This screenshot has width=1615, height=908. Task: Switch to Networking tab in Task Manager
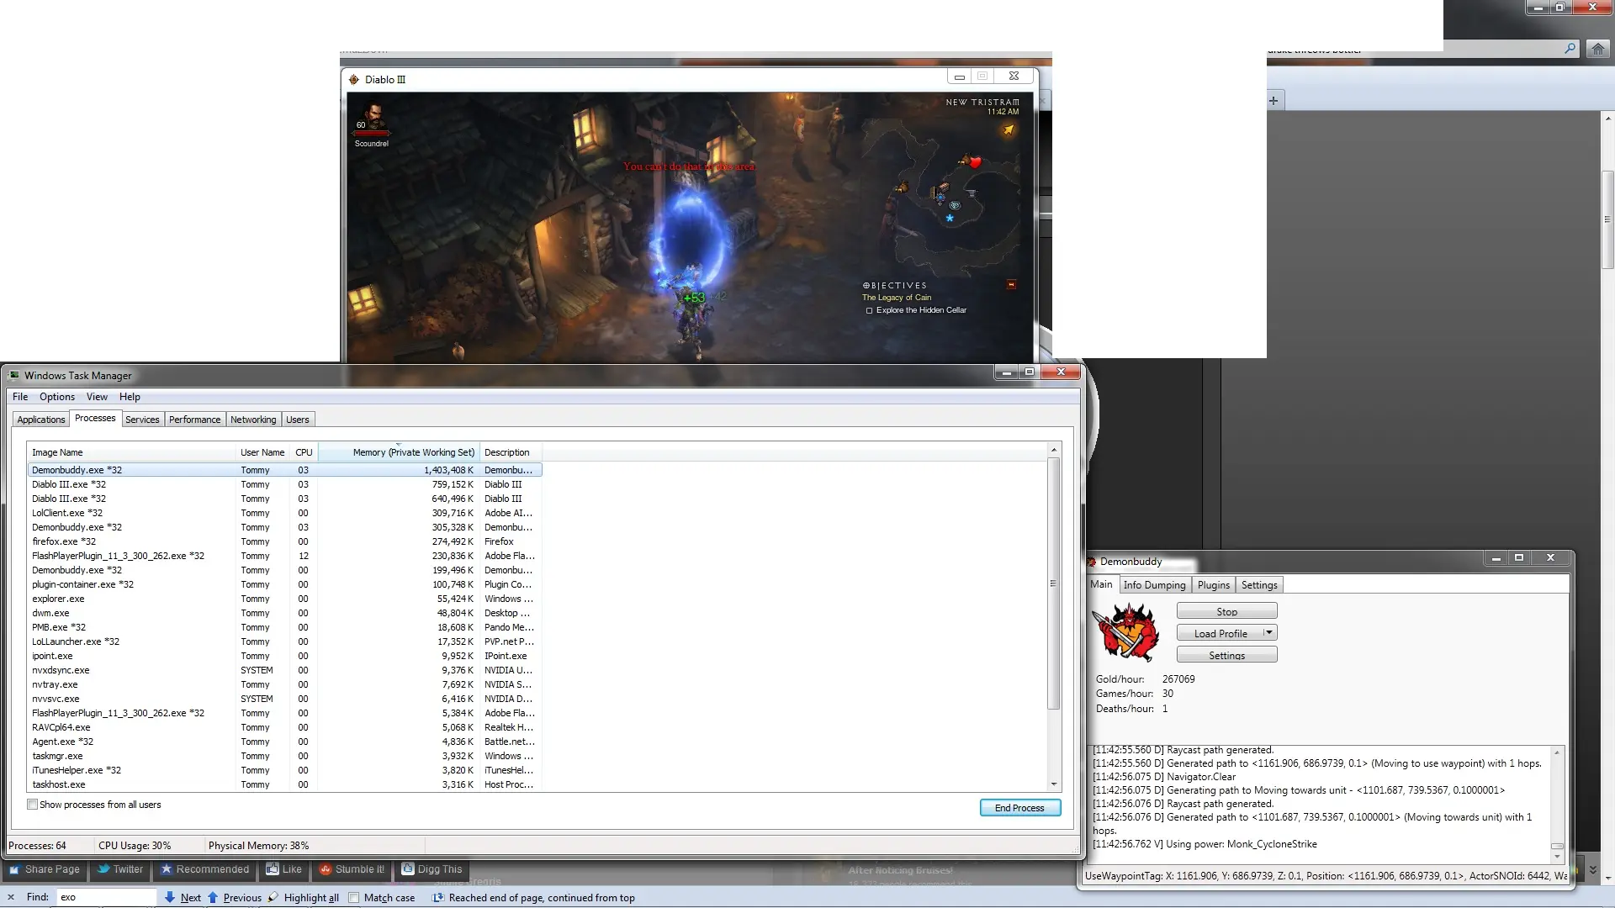coord(253,420)
